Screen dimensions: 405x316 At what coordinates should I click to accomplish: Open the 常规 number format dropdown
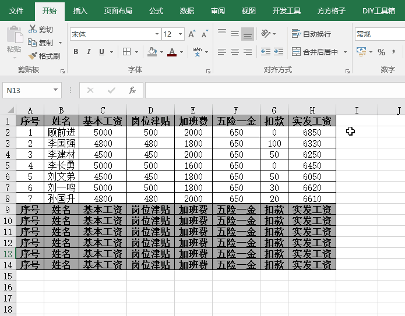(380, 34)
